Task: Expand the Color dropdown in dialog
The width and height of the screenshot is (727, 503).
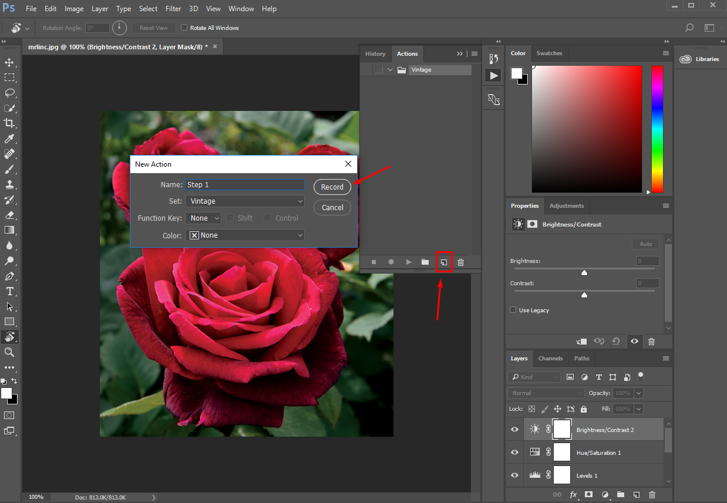Action: click(x=245, y=235)
